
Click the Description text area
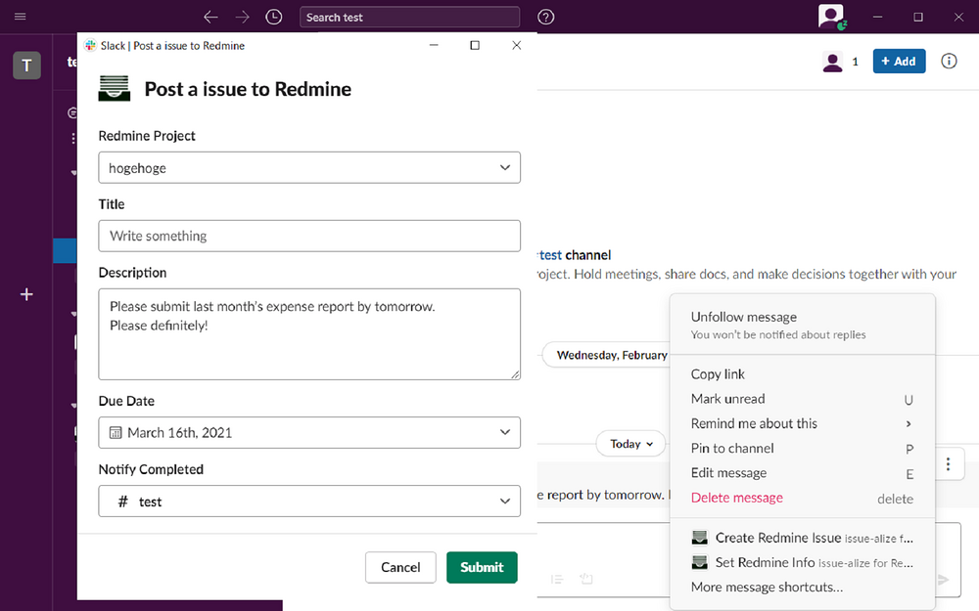coord(309,334)
